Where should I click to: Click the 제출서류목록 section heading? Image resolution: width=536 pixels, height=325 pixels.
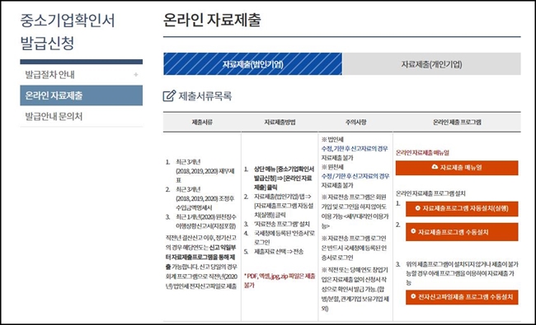pos(205,96)
